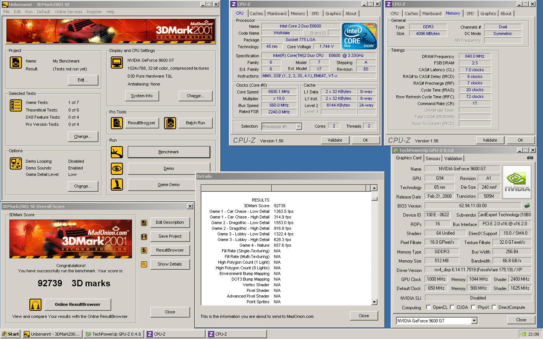Viewport: 543px width, 339px height.
Task: Open the Online Services menu
Action: [68, 12]
